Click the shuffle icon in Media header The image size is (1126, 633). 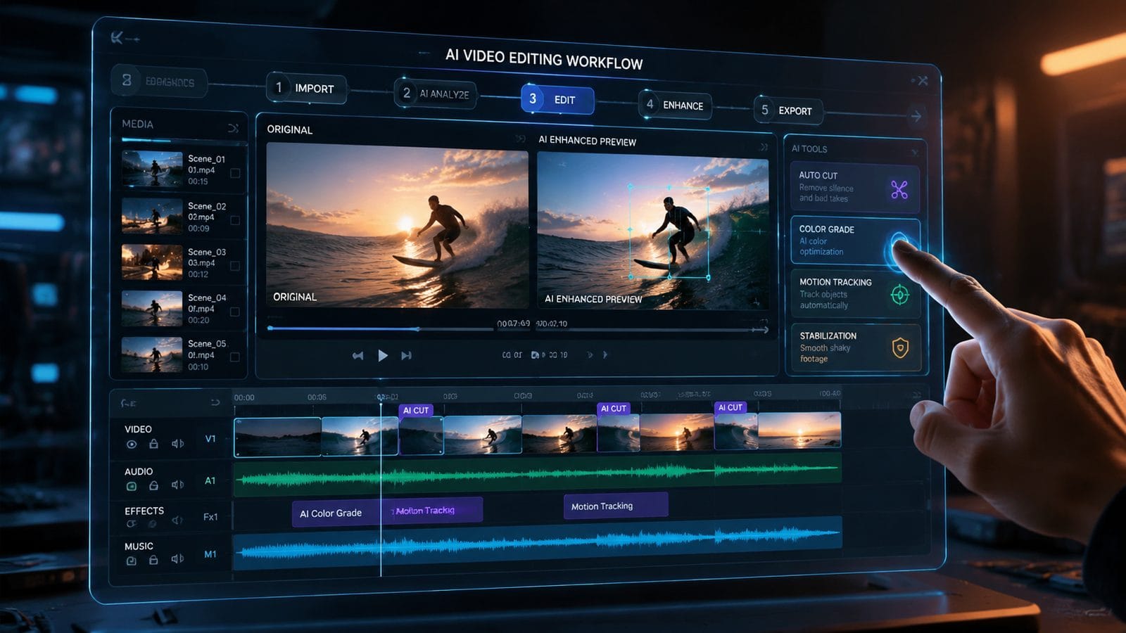(x=233, y=128)
